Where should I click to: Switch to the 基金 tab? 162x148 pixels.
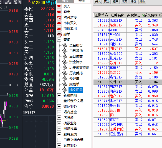82,1
